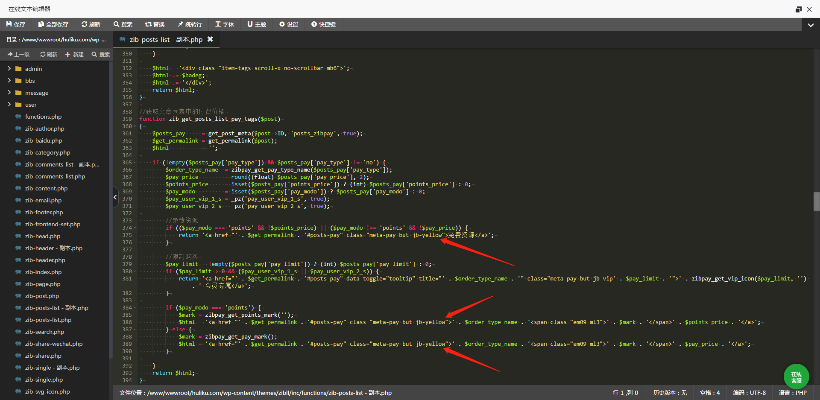Show the Shortcuts (快捷键) help

(x=323, y=24)
